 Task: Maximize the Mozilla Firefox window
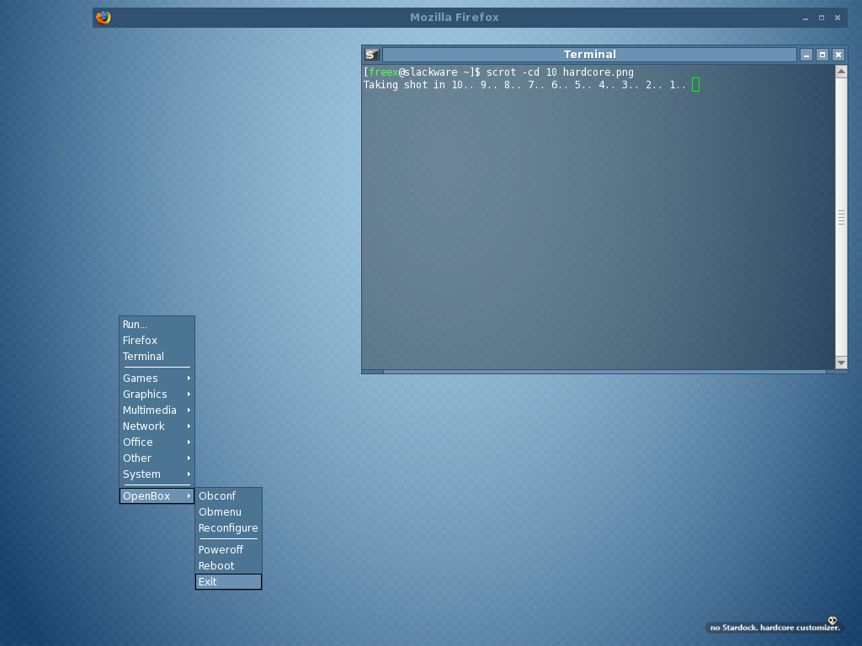click(x=822, y=17)
